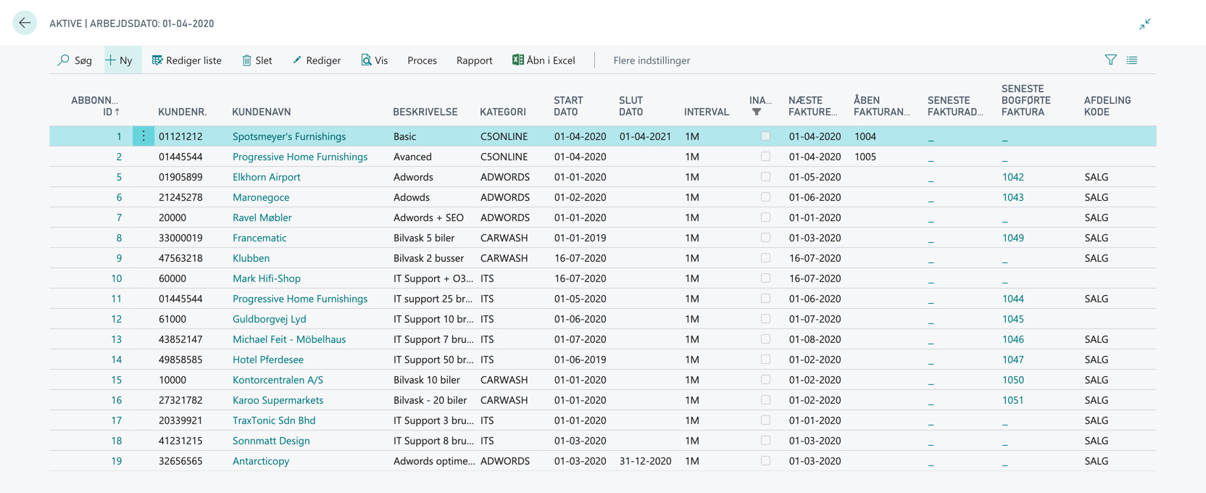Open AFDELING KODE column header menu
The width and height of the screenshot is (1206, 493).
pos(1107,106)
